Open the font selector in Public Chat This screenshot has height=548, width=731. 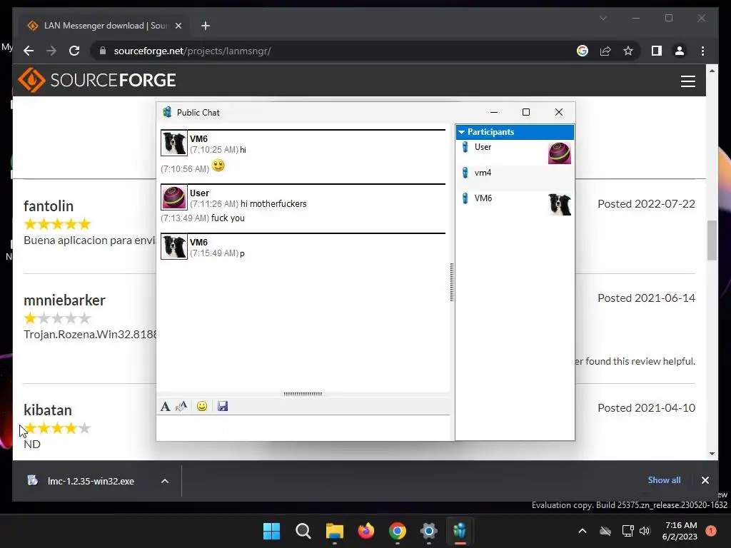[165, 406]
